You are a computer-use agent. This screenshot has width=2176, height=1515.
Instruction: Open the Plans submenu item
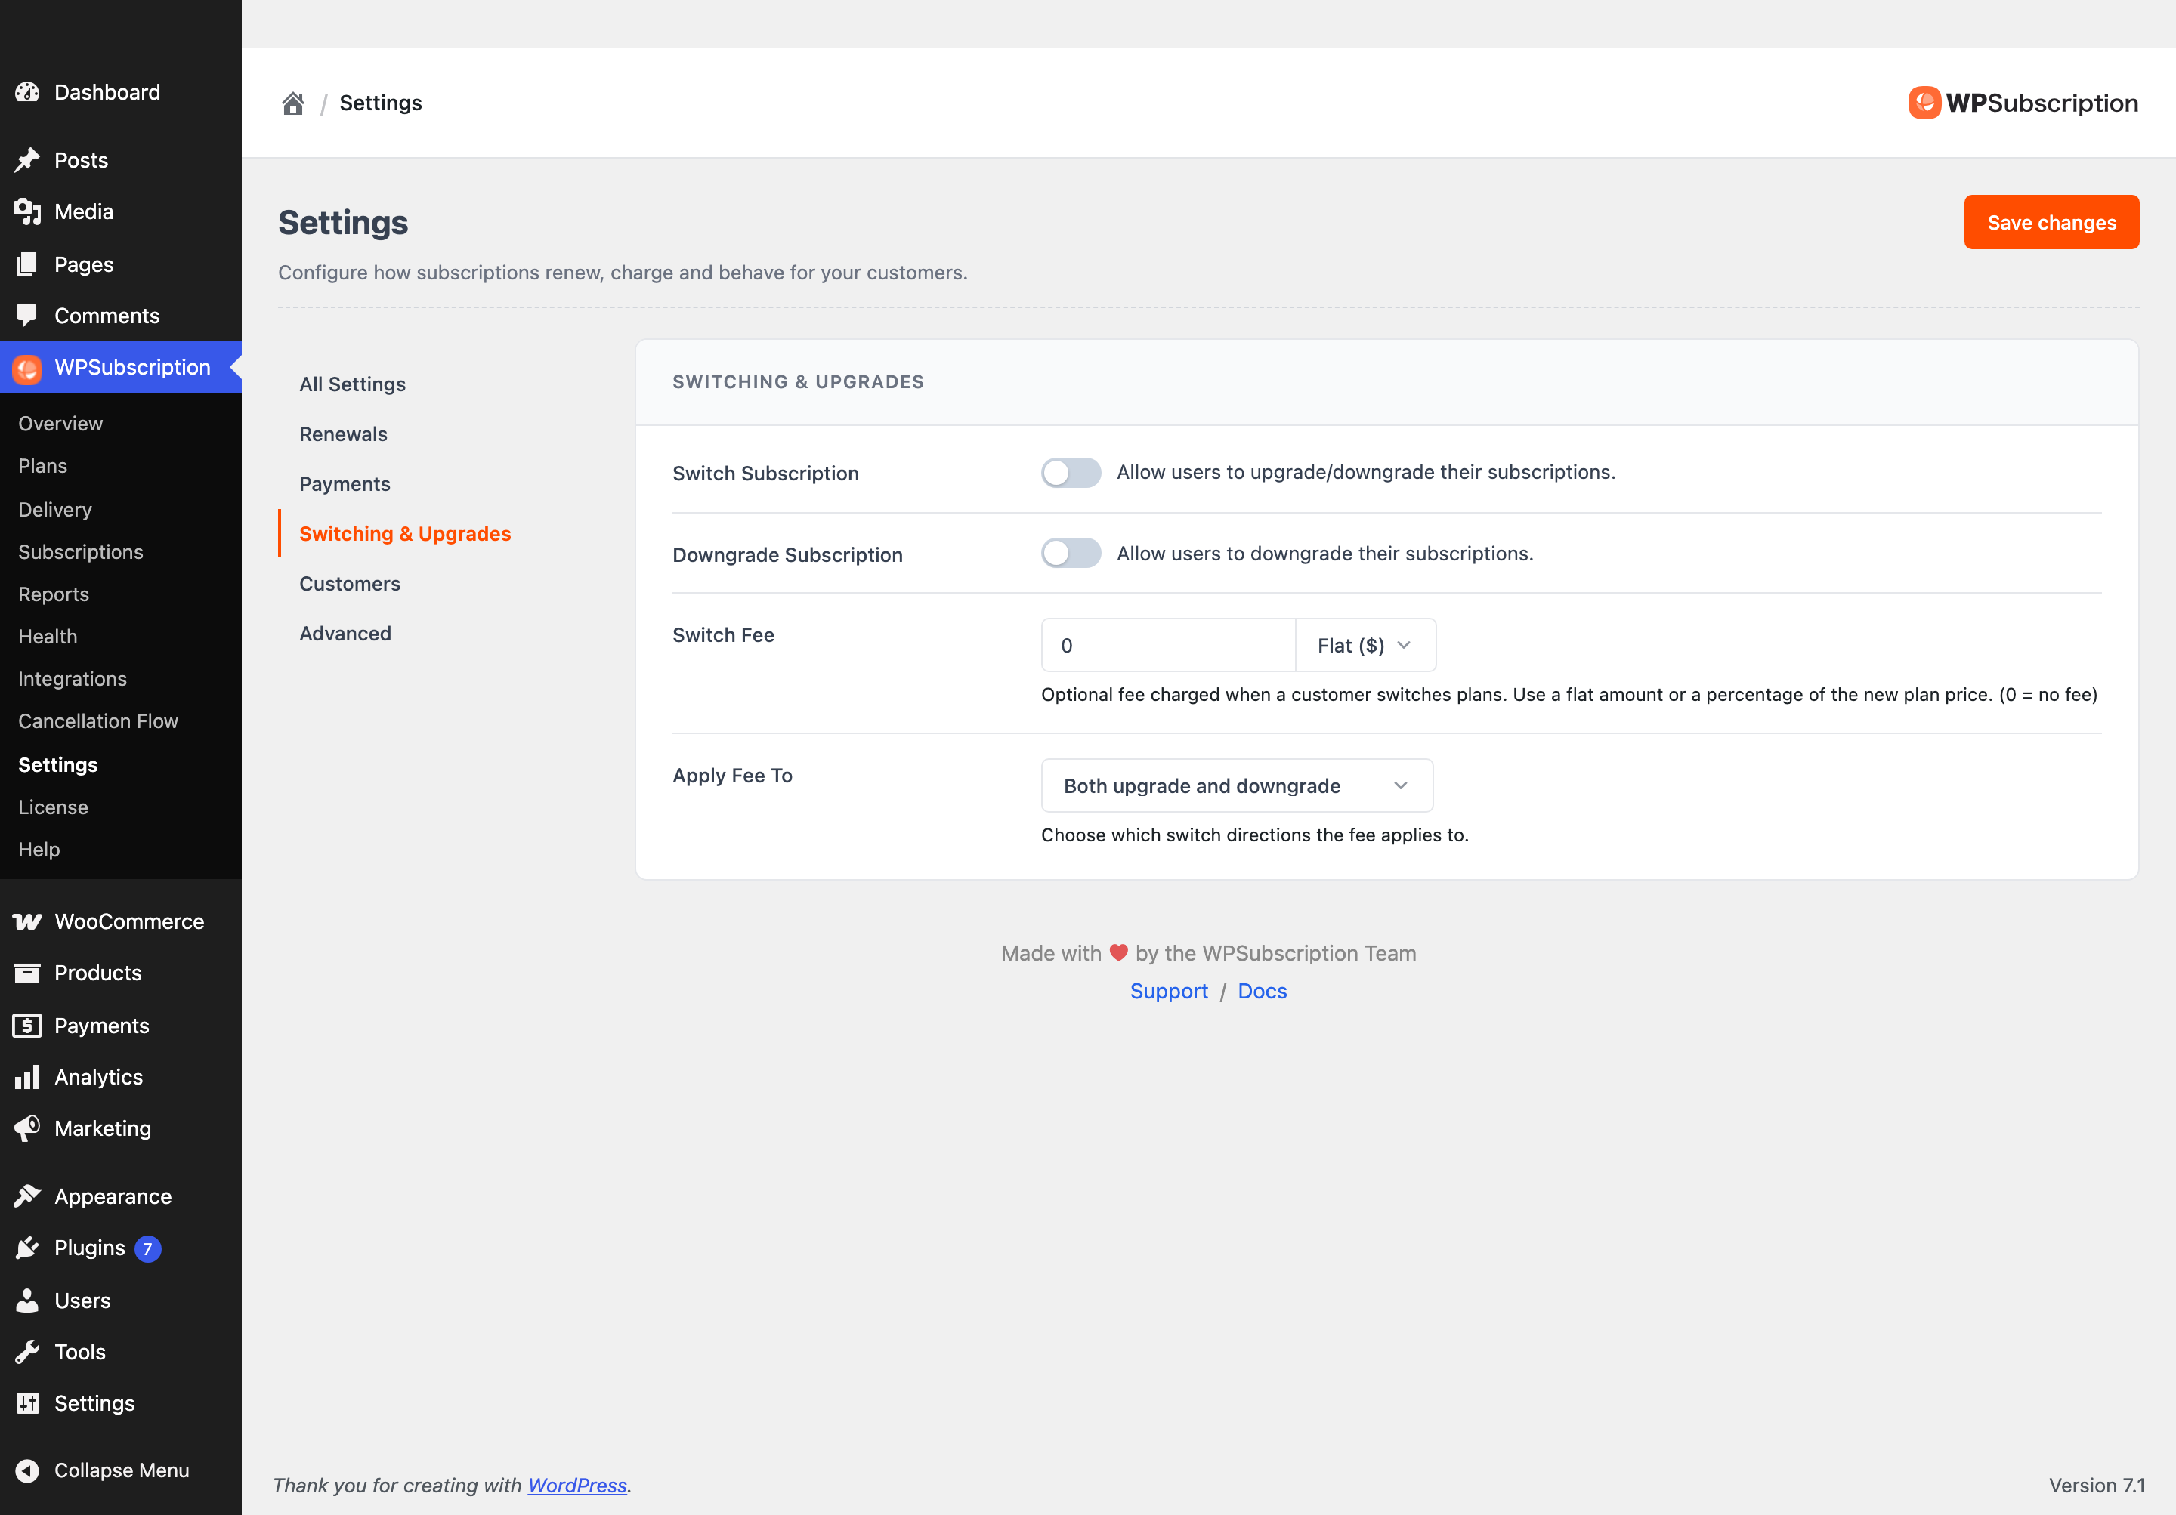click(42, 466)
